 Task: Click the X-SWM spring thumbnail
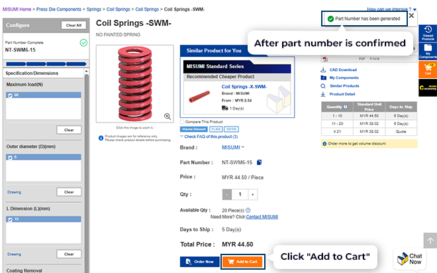point(199,97)
